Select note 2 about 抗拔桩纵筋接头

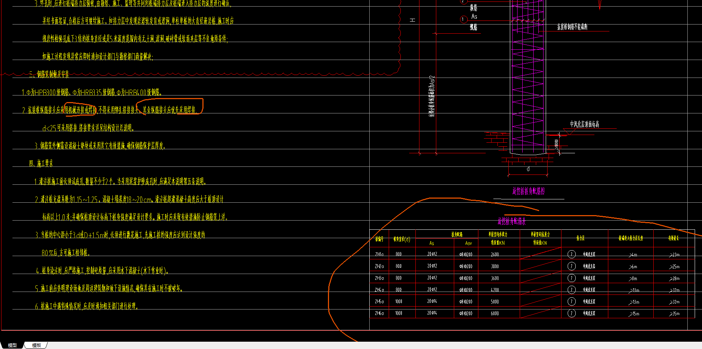tap(109, 110)
